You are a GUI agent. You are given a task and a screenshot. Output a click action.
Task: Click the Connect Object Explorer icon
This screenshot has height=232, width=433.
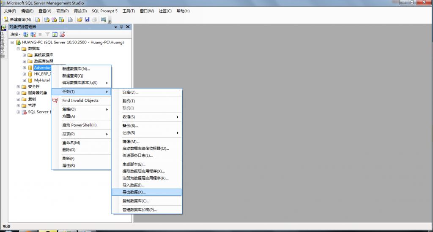25,34
